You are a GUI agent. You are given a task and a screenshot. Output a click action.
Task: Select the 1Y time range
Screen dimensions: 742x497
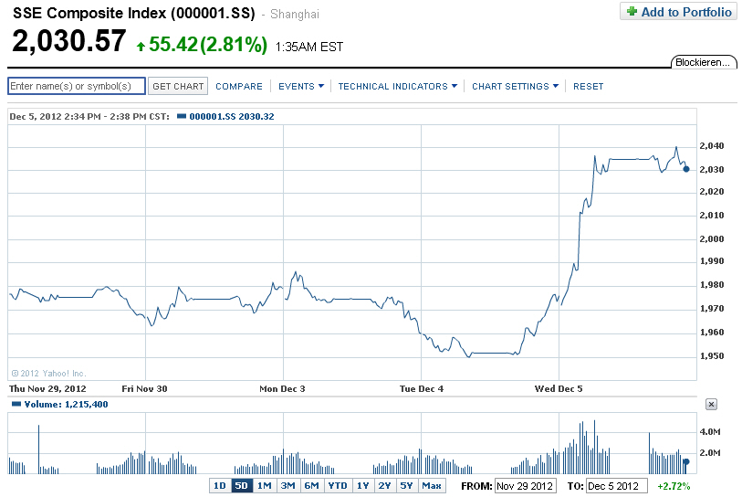363,486
